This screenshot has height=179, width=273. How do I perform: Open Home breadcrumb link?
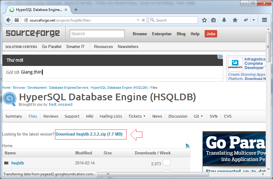[6, 88]
